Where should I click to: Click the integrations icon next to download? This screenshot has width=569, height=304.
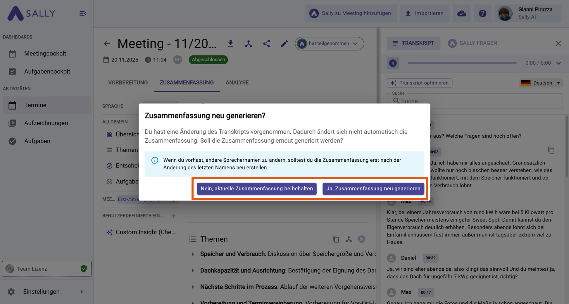(248, 44)
